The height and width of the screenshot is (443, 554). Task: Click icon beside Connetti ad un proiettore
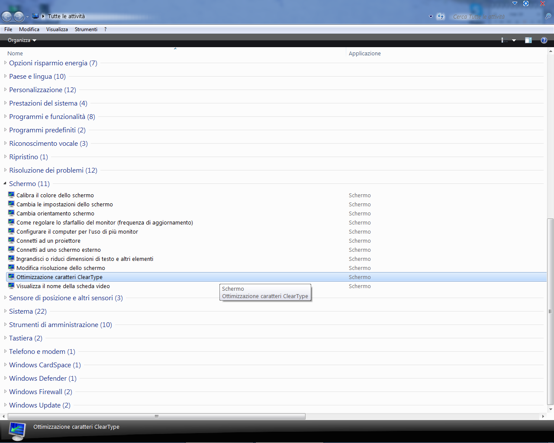(11, 241)
